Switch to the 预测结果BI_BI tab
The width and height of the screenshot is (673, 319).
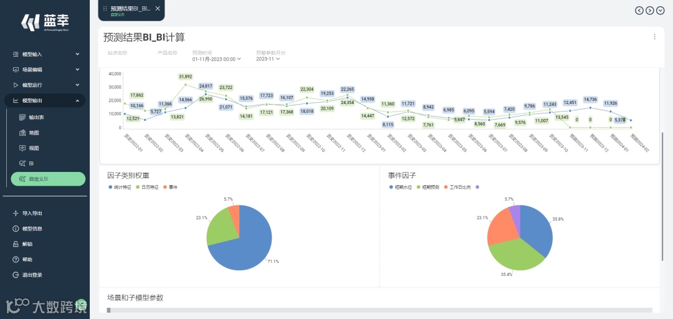131,11
